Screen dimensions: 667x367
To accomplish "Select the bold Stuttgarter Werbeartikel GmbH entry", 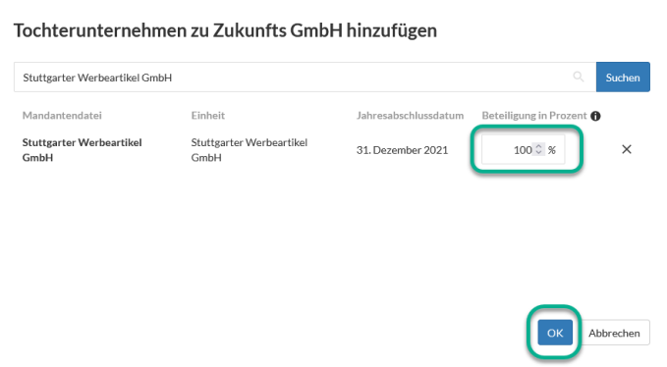I will [83, 150].
